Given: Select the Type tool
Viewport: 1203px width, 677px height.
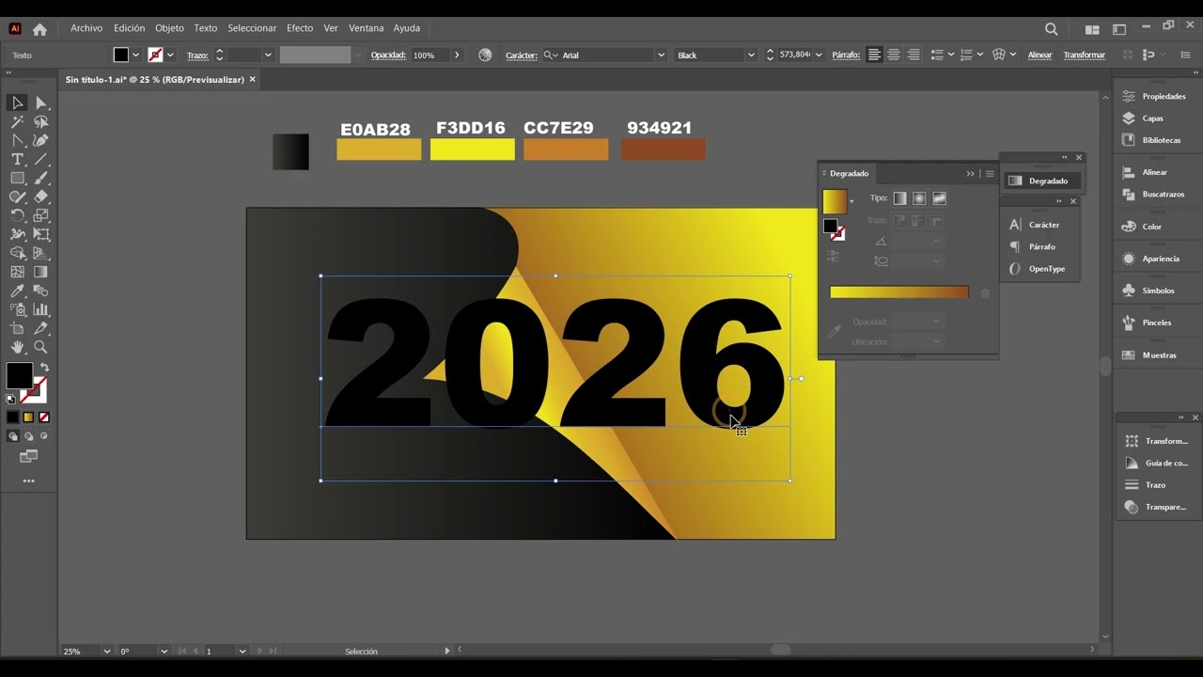Looking at the screenshot, I should pos(17,159).
